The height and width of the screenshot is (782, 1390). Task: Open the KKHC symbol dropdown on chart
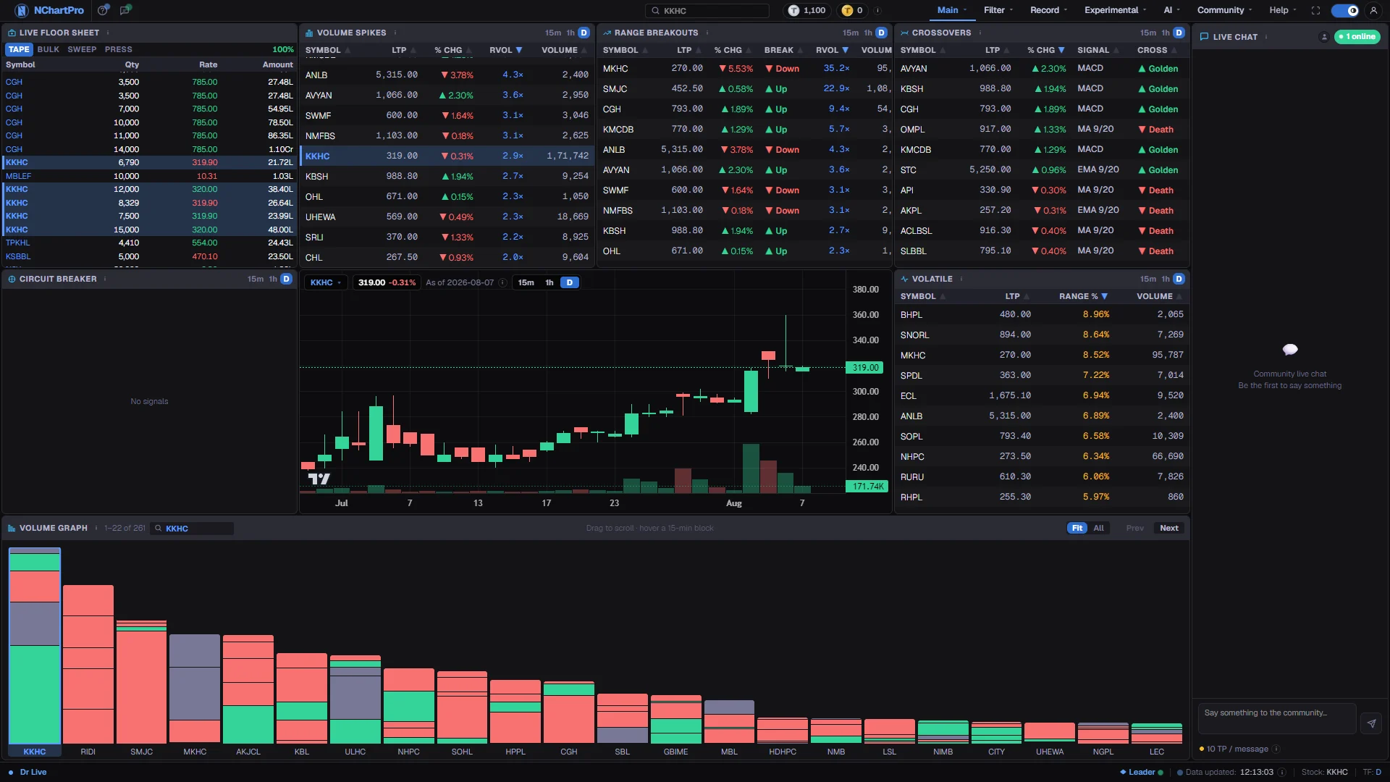325,282
